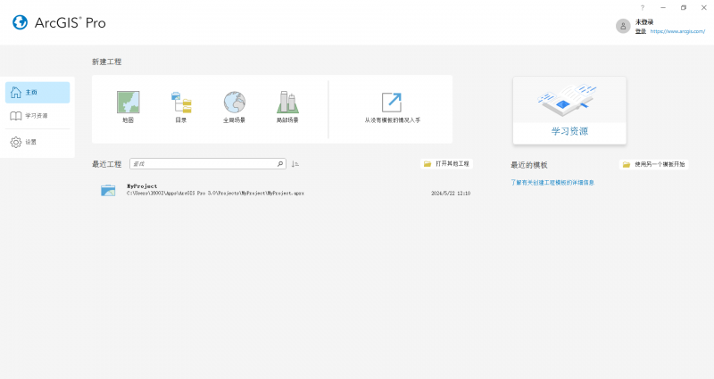Viewport: 714px width, 379px height.
Task: Click Start with another template (使用另一个模板开始)
Action: click(654, 165)
